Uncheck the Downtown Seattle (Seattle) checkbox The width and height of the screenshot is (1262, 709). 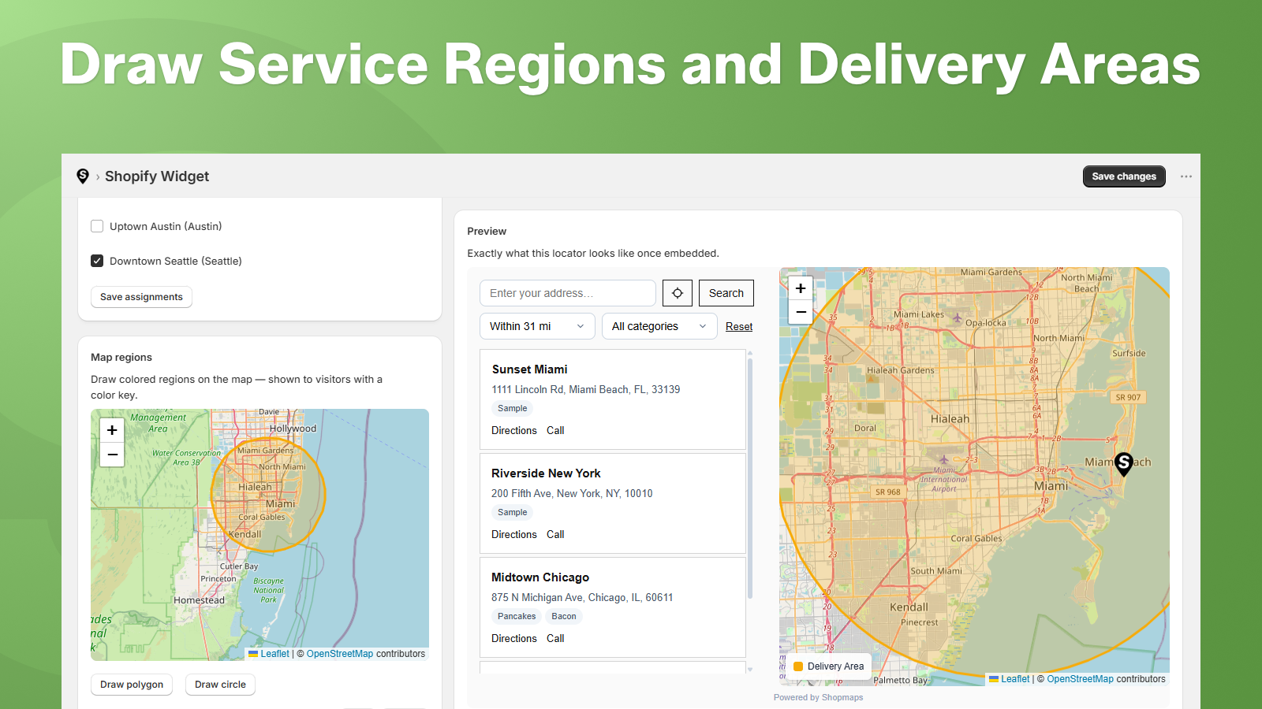coord(97,261)
